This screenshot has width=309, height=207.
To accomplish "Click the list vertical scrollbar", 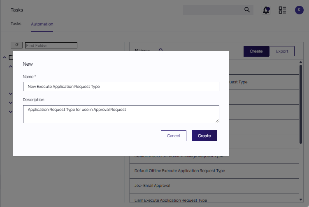I will 301,123.
